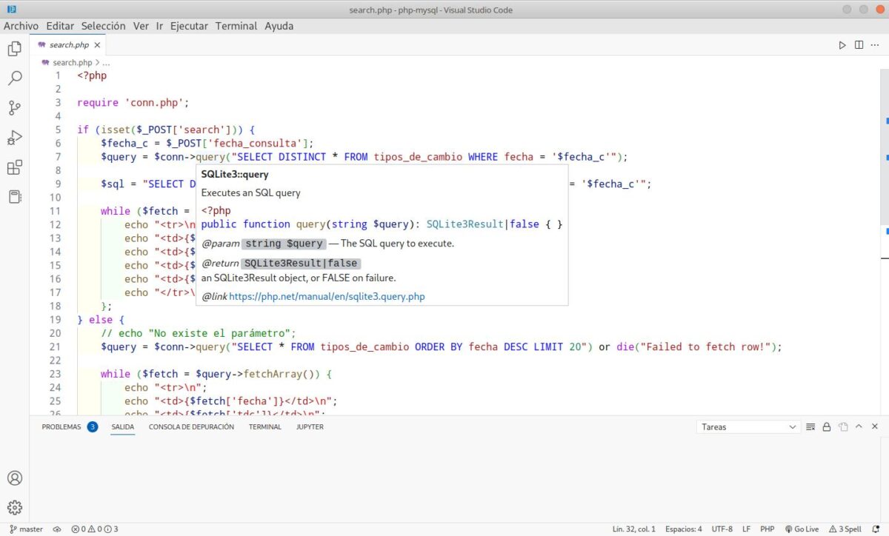Open the Search view icon
This screenshot has height=536, width=889.
tap(14, 78)
